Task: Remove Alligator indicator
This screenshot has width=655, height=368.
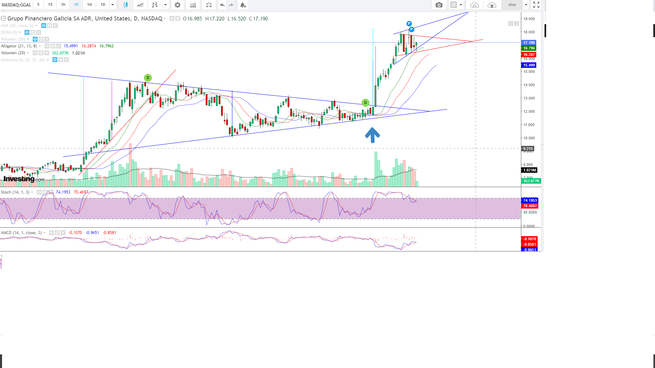Action: point(59,46)
